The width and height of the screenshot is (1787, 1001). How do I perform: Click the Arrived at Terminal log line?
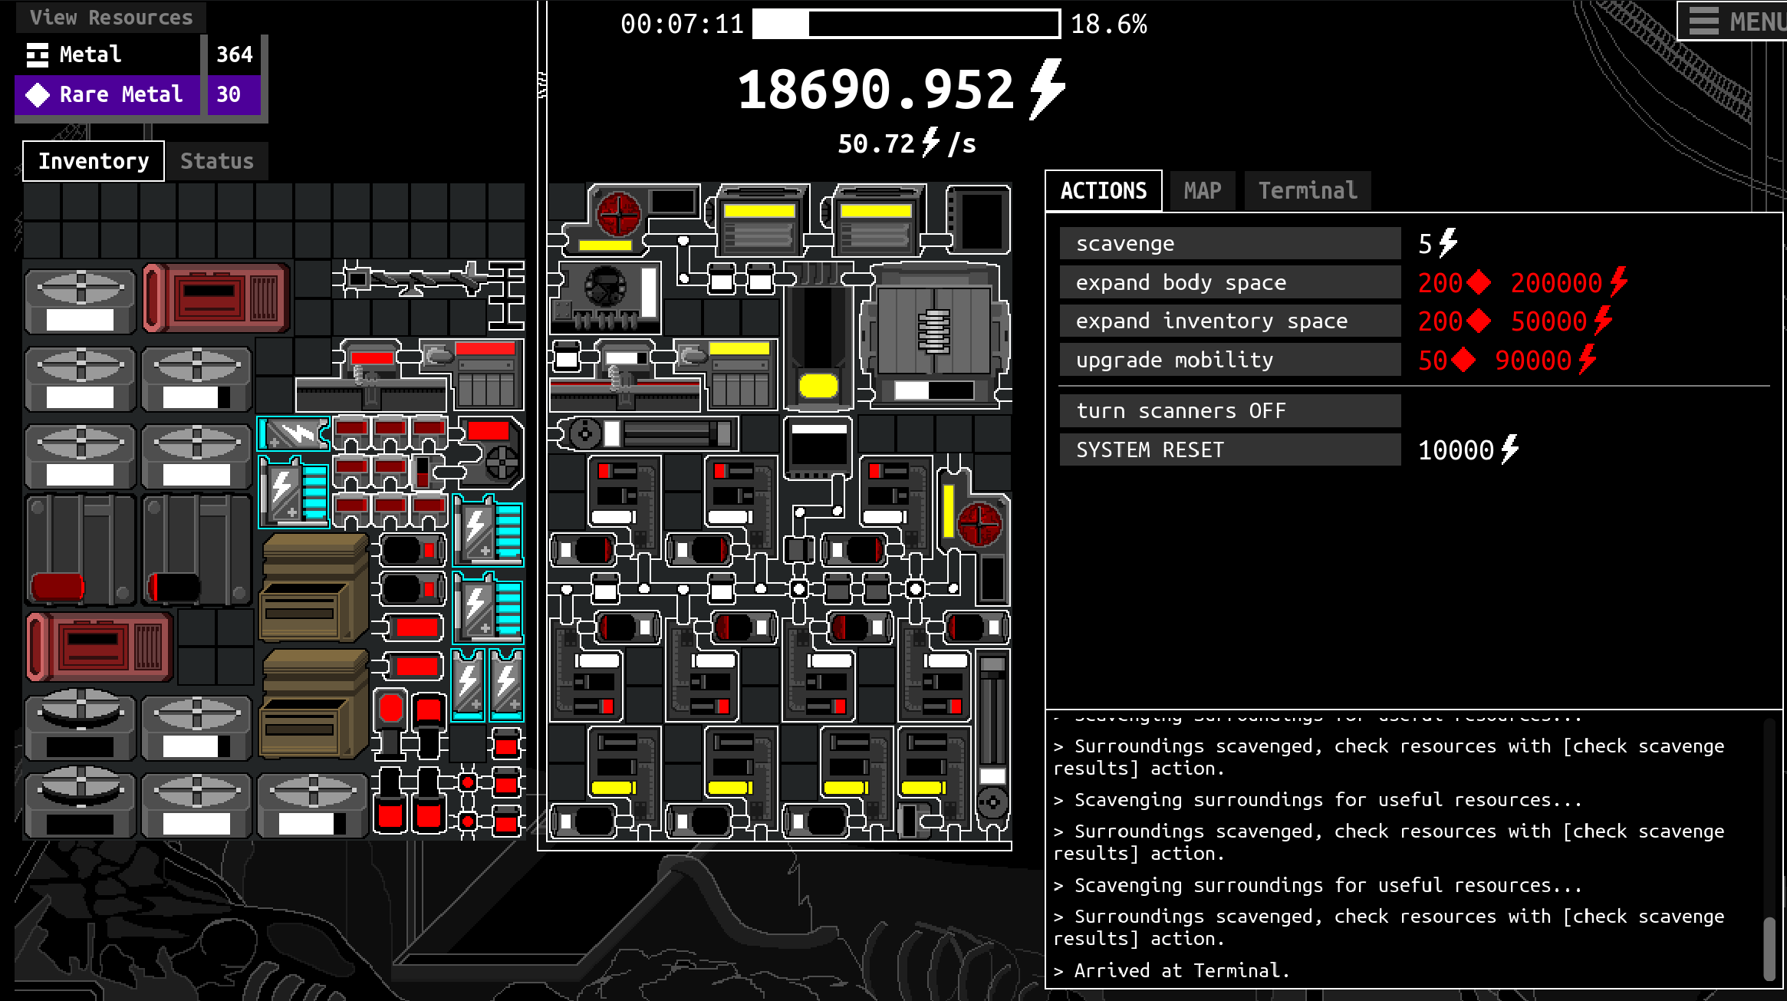tap(1172, 970)
